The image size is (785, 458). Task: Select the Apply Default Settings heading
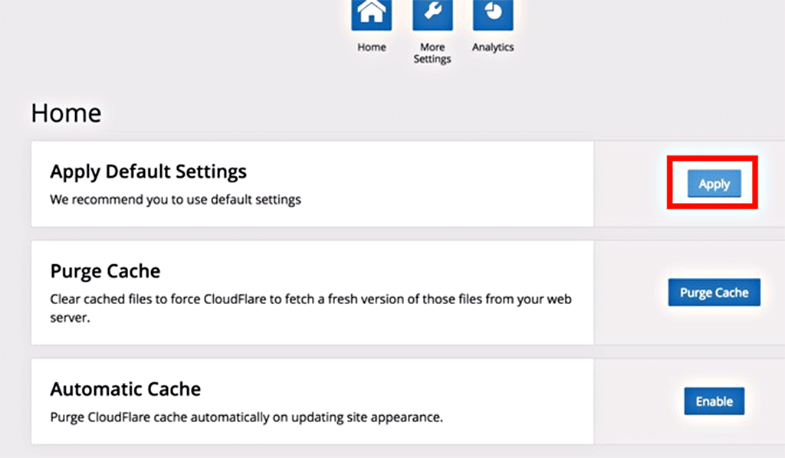148,172
